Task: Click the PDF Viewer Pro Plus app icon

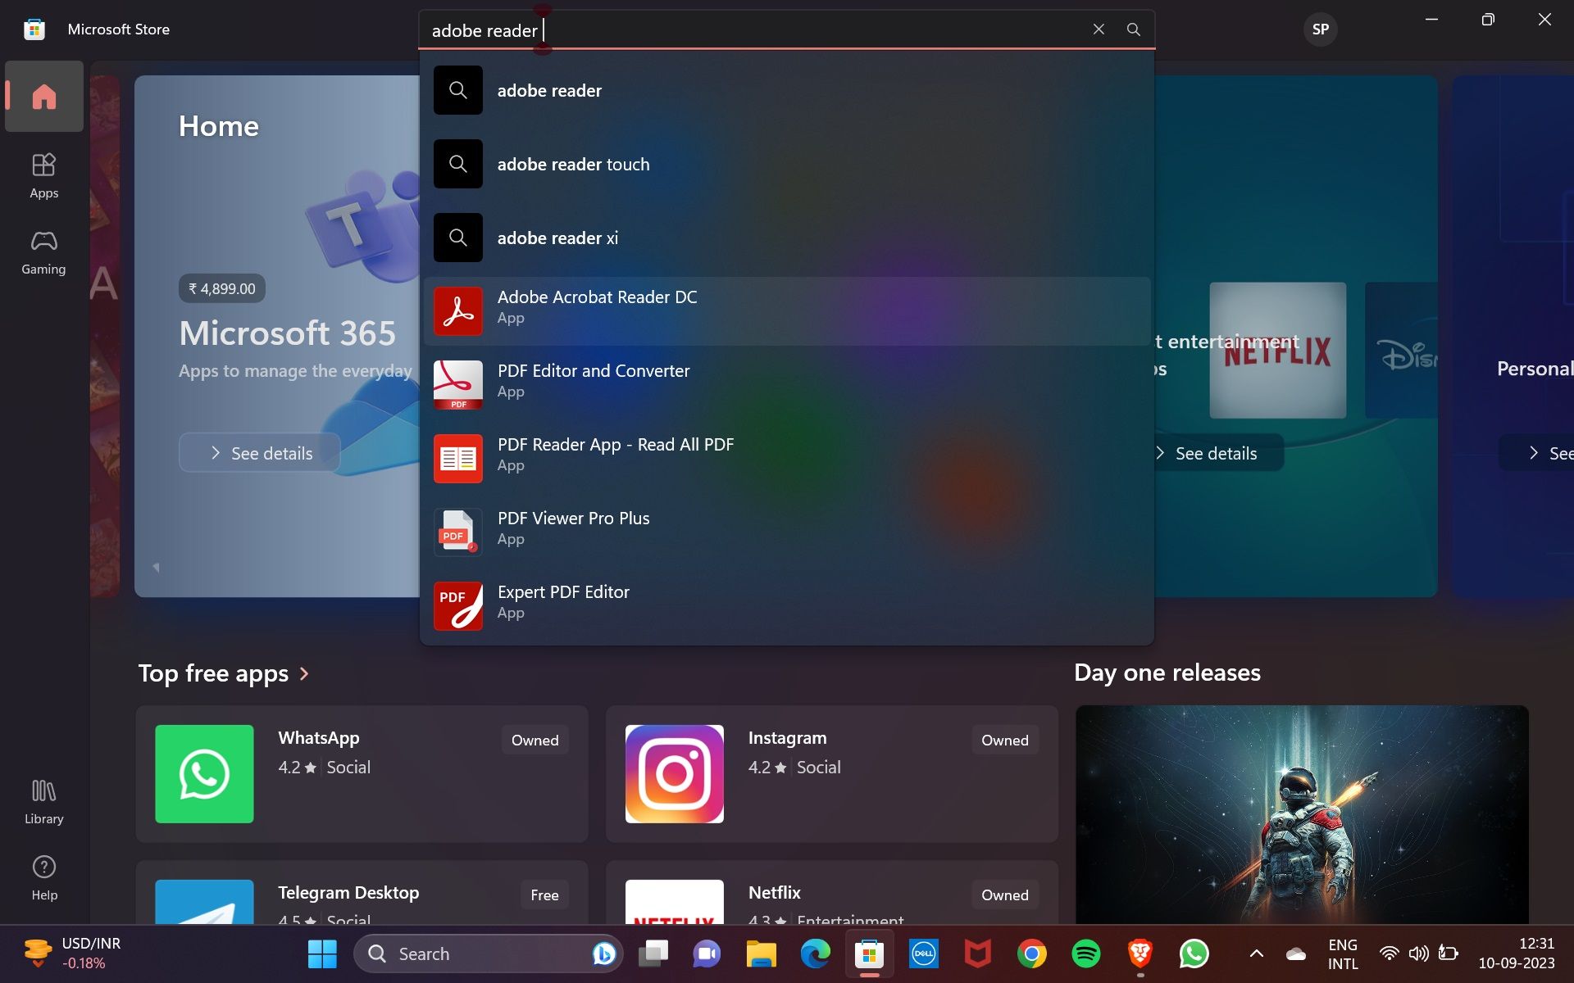Action: click(x=457, y=527)
